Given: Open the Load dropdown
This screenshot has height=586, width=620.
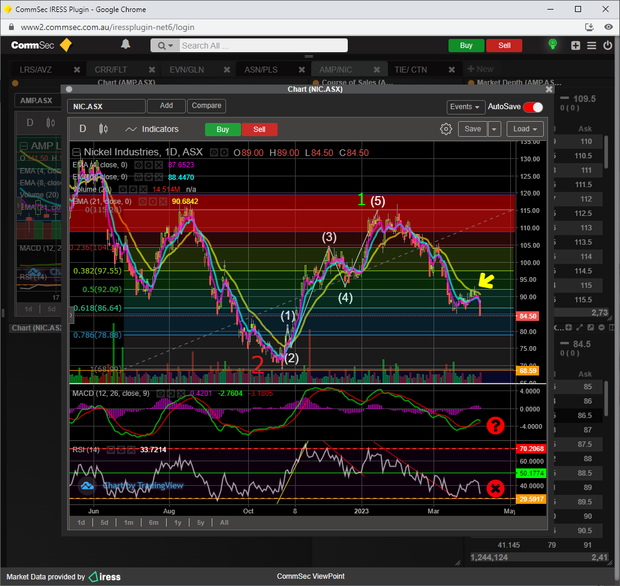Looking at the screenshot, I should (525, 129).
